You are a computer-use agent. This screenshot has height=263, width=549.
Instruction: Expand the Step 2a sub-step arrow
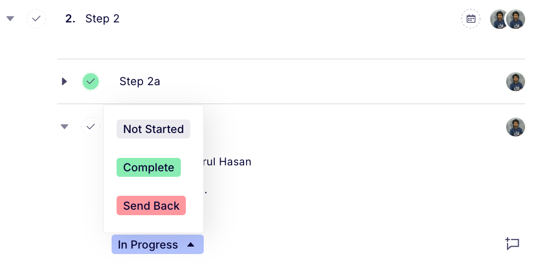pos(64,81)
